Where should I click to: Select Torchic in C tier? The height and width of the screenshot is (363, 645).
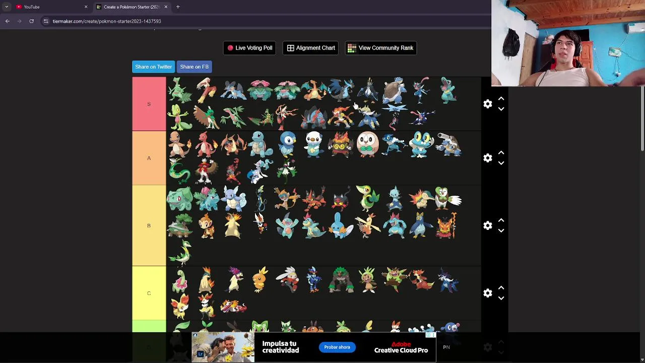(260, 280)
